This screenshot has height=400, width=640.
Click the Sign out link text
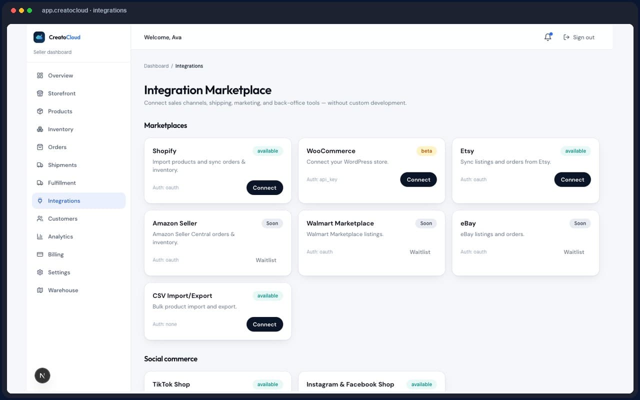[583, 37]
